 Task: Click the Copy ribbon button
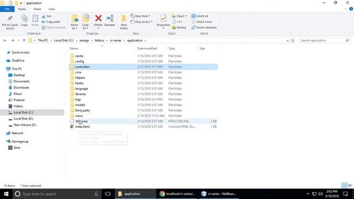tap(24, 21)
